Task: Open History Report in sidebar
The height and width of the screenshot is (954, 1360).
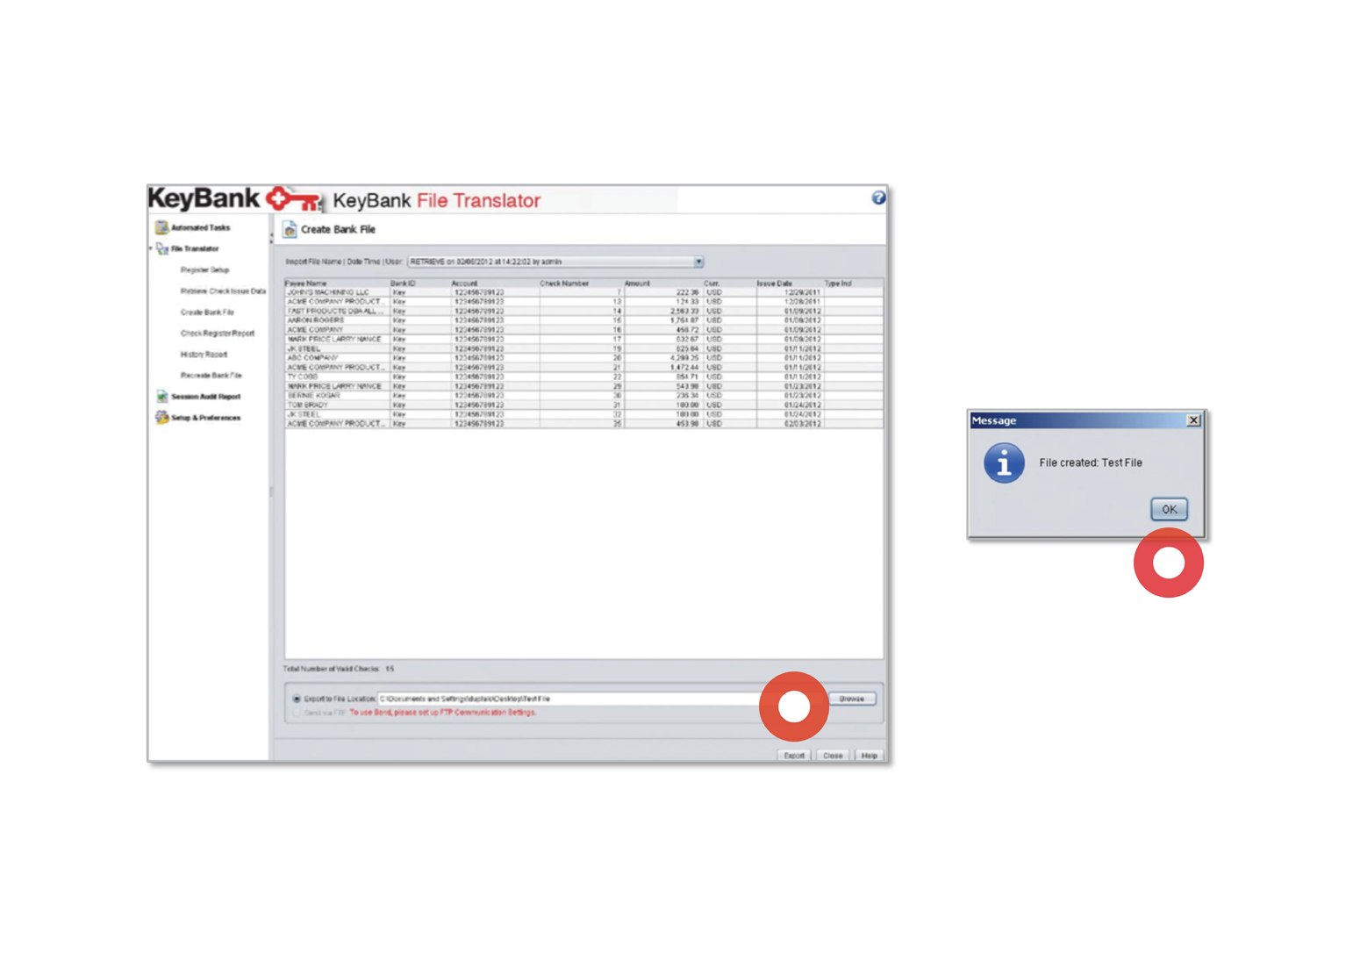Action: coord(204,355)
